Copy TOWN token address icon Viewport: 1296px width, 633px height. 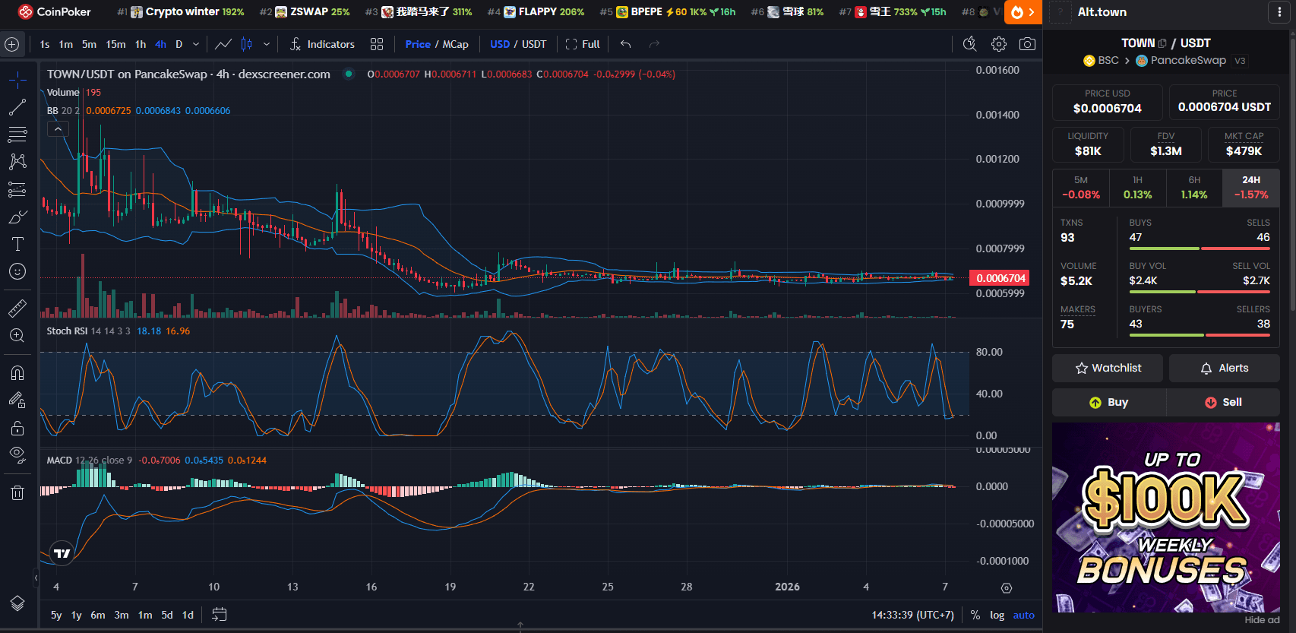coord(1162,43)
